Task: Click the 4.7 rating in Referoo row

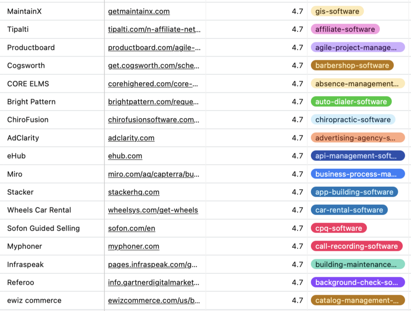Action: click(x=297, y=282)
